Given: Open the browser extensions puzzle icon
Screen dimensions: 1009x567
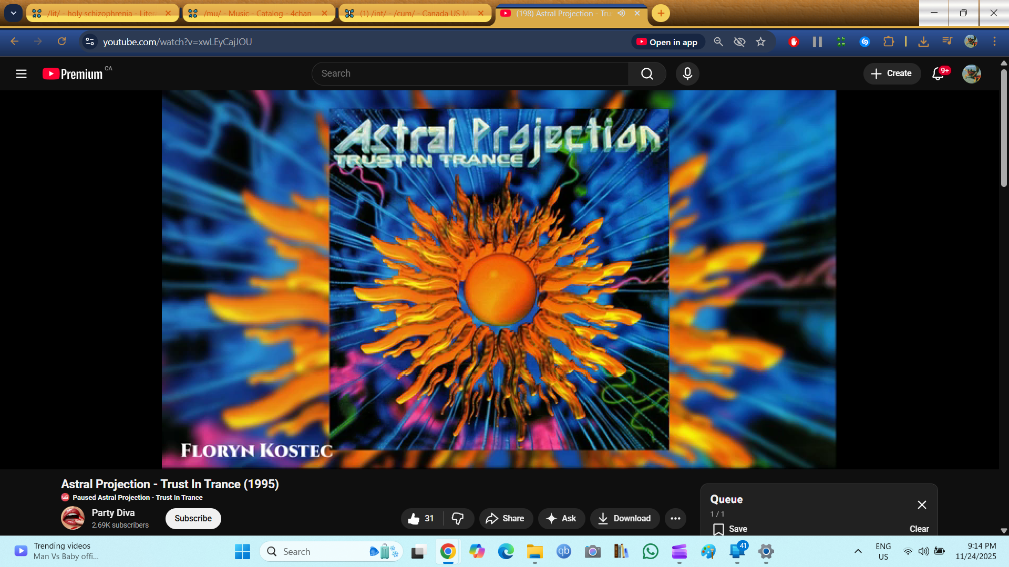Looking at the screenshot, I should 889,42.
